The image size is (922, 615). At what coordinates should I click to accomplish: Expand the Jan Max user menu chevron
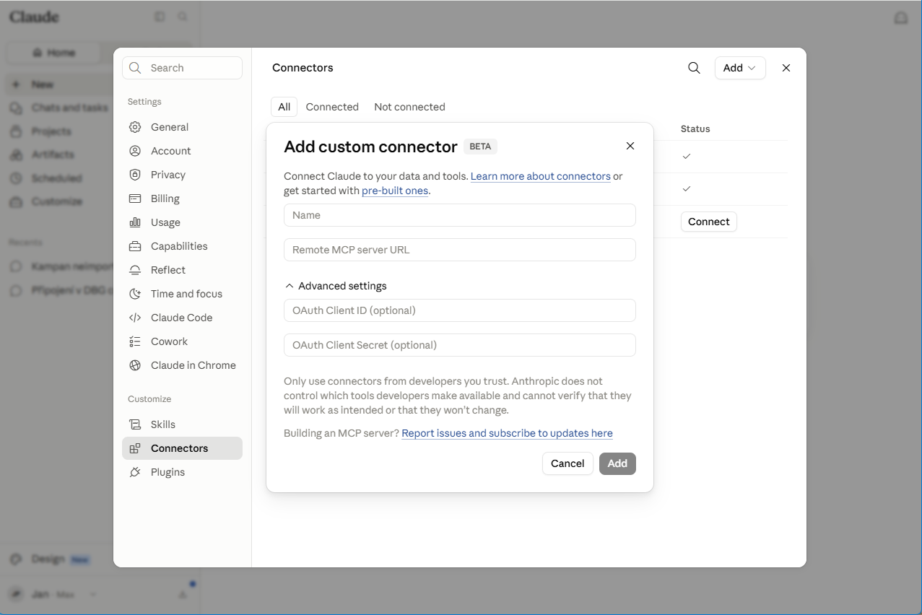92,594
